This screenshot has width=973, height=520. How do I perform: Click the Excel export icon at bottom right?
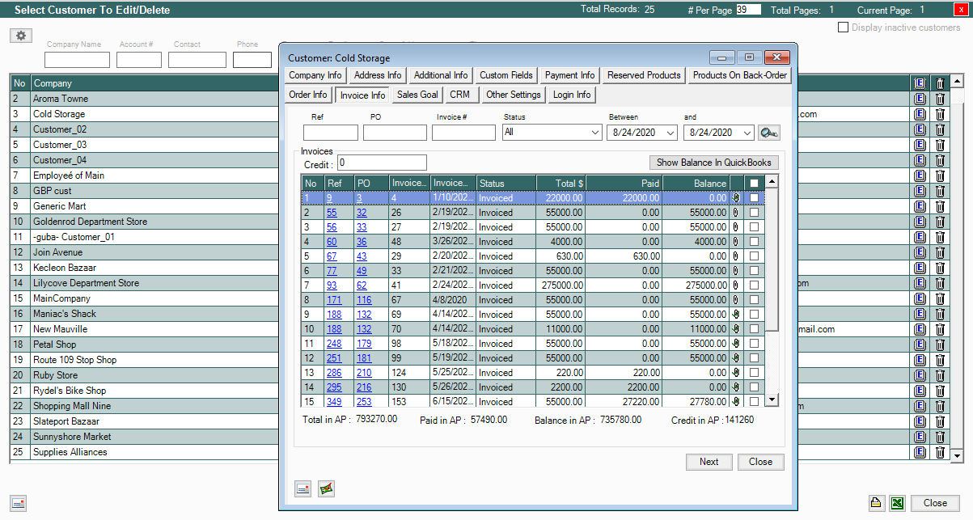[x=897, y=503]
